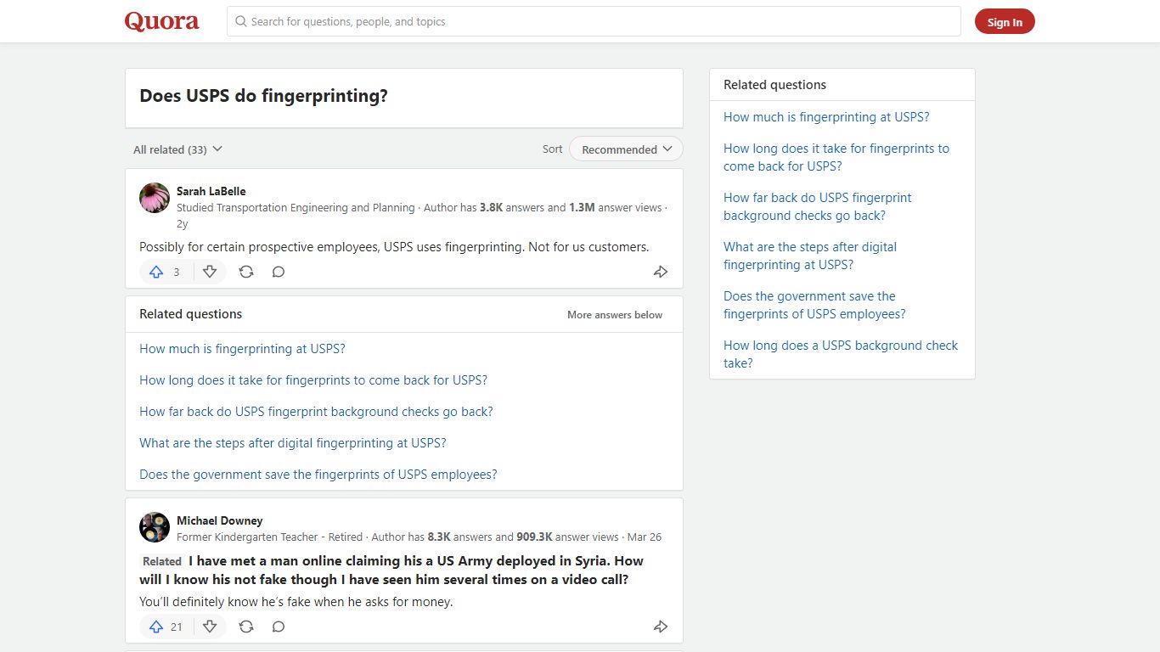Open main-column 'What are the steps after digital fingerprinting' link

293,443
